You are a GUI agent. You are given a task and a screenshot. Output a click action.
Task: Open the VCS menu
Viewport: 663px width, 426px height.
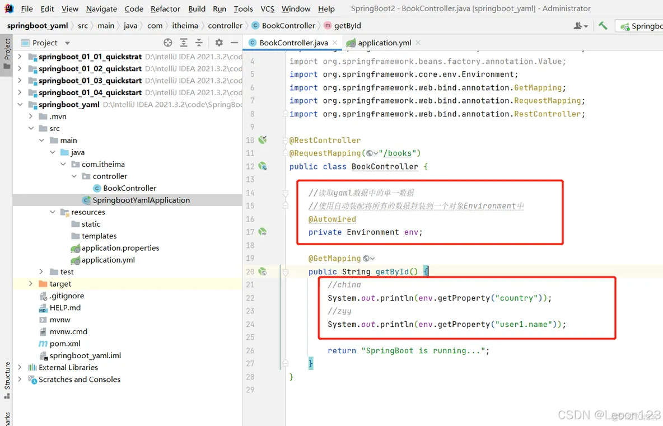(x=267, y=9)
